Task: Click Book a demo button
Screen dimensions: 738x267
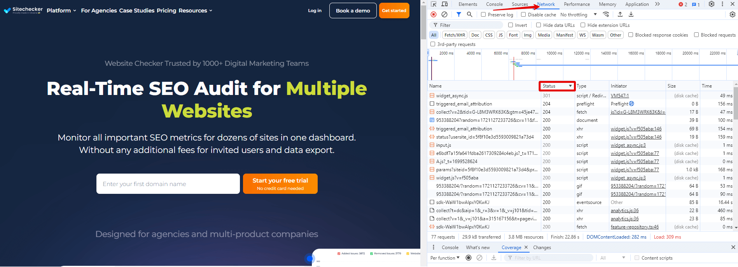Action: click(353, 11)
